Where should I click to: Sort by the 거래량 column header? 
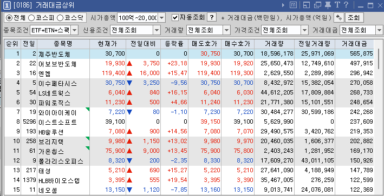pos(274,44)
